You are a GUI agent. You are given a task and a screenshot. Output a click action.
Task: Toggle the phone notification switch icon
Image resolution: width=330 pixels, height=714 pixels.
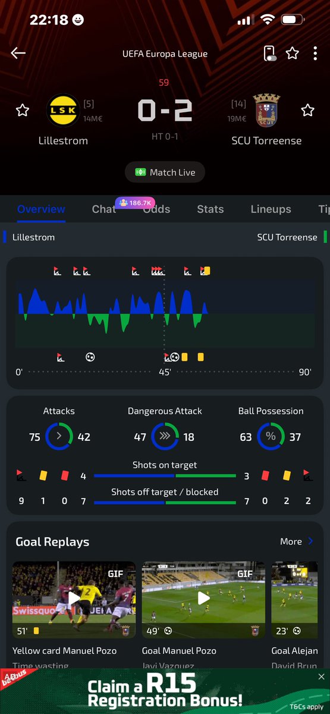(270, 54)
